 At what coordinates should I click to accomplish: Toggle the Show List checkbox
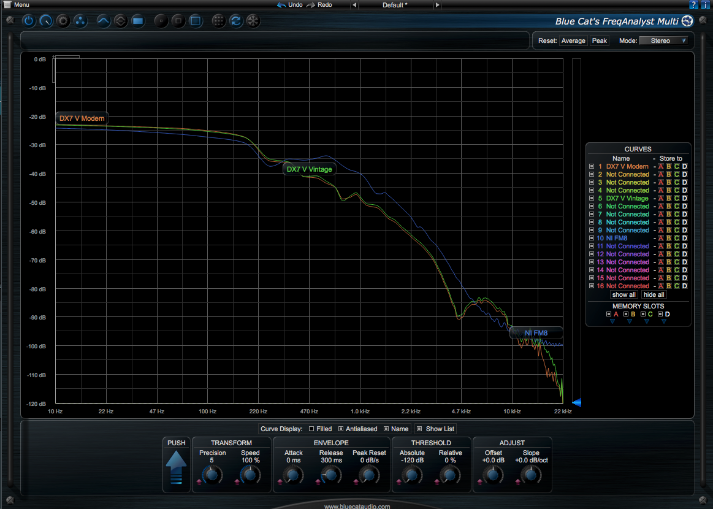click(419, 429)
